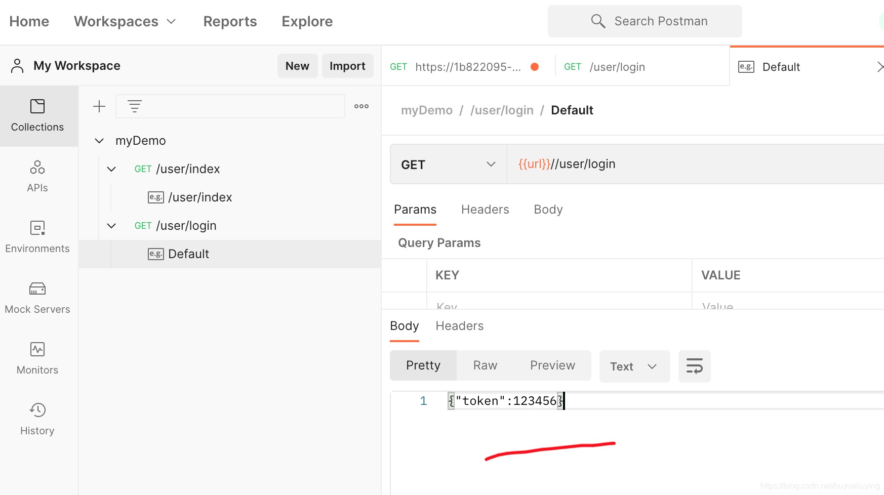Switch to the https://1b822095 request tab
The height and width of the screenshot is (495, 884).
tap(468, 67)
